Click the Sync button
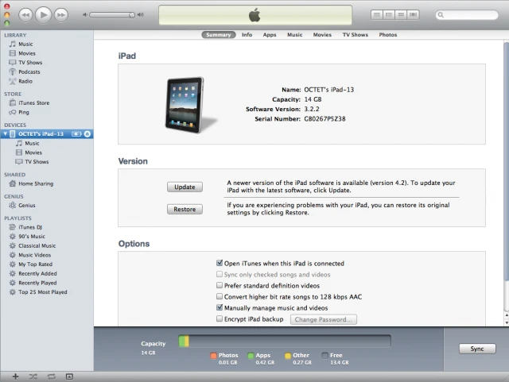Image resolution: width=509 pixels, height=382 pixels. [477, 349]
